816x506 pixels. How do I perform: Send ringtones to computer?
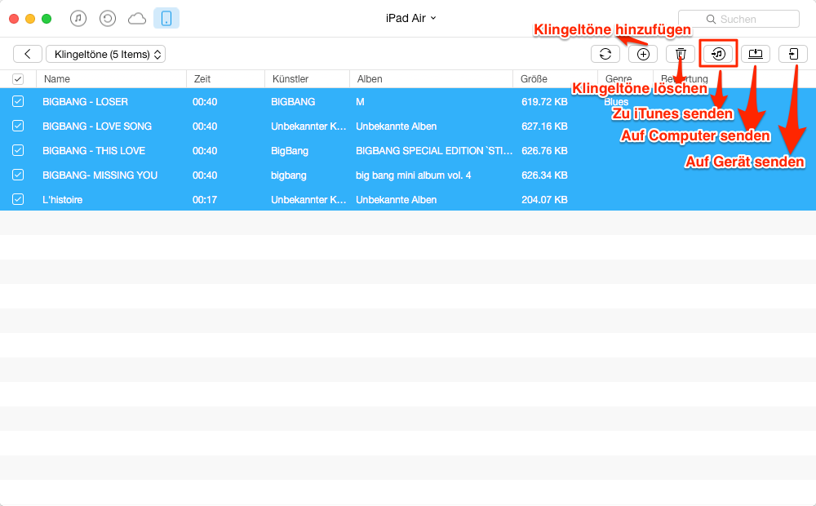click(x=756, y=54)
